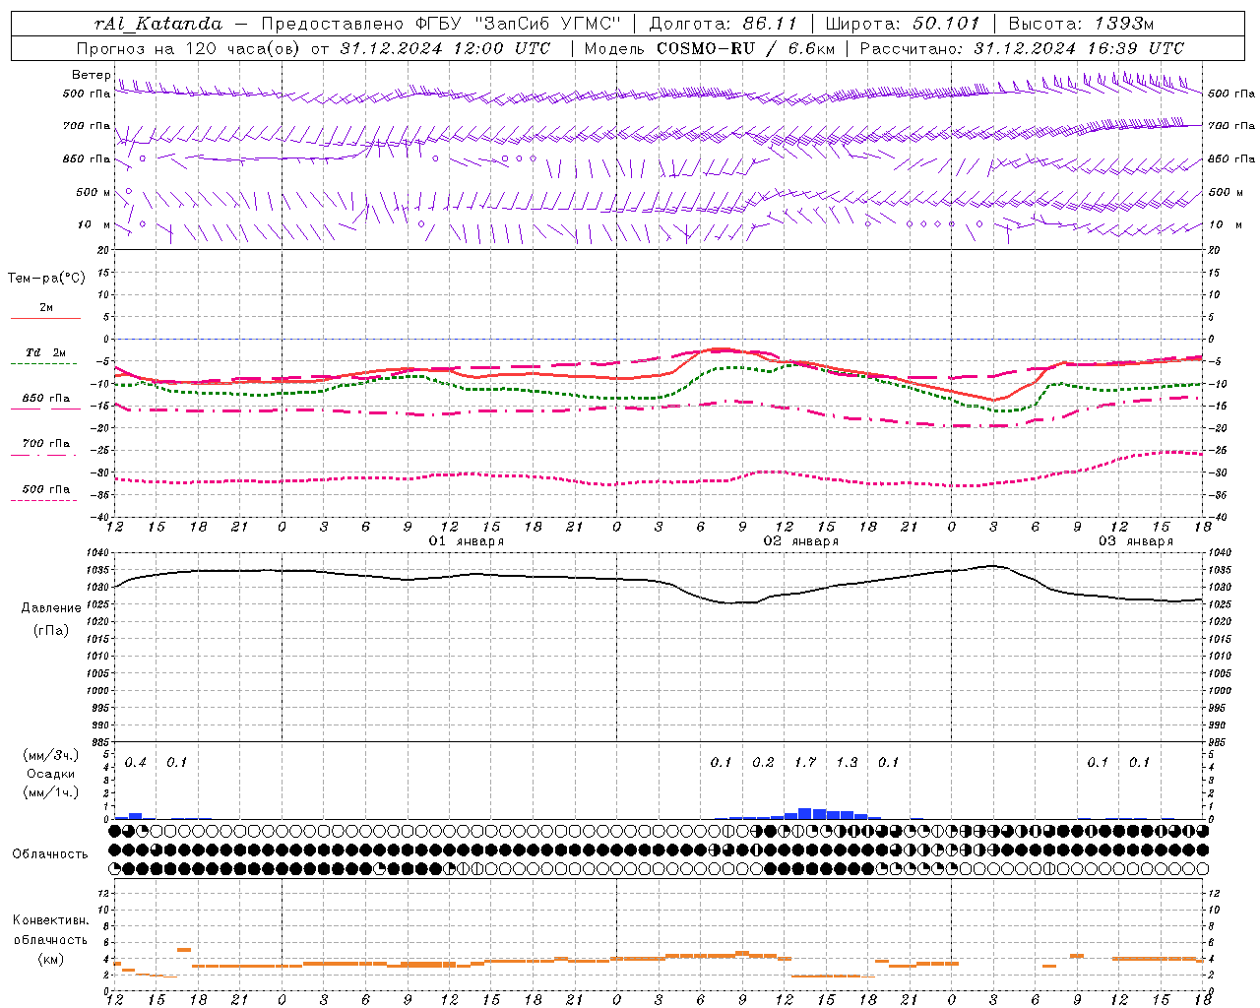Click the 'Тем-ра(°C)' temperature axis label

tap(46, 279)
